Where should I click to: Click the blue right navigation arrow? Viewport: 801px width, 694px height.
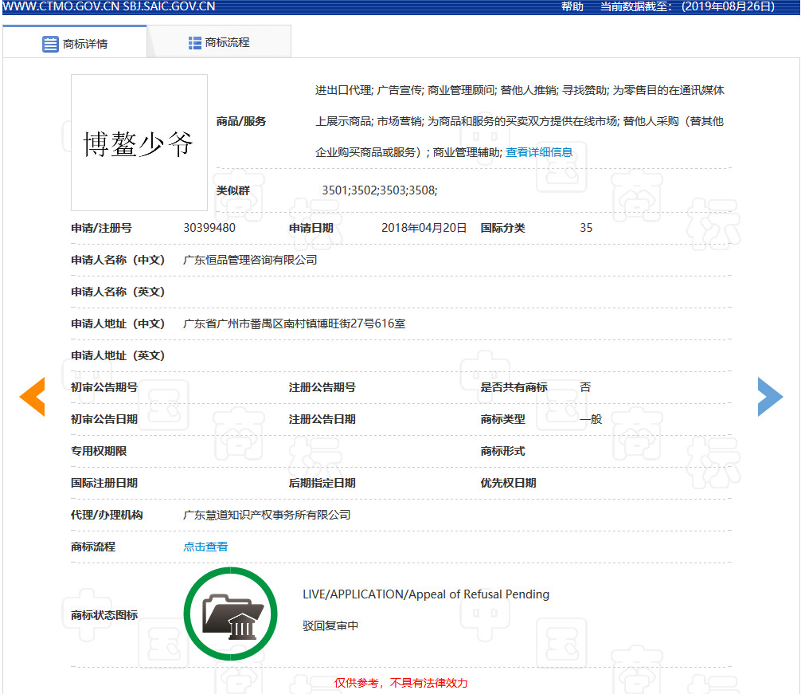(770, 396)
